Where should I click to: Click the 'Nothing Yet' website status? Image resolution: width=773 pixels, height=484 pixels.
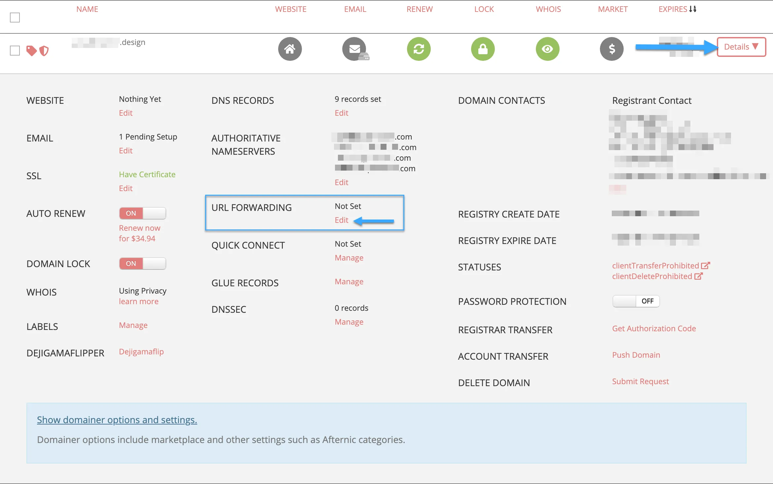point(140,99)
